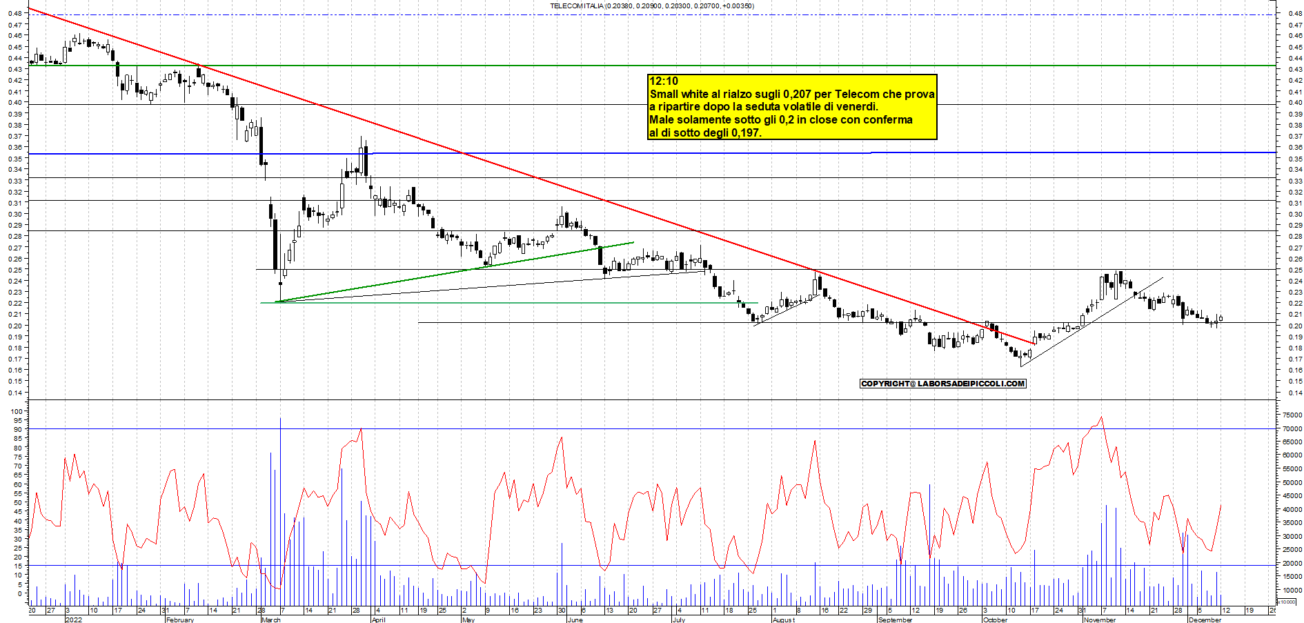Click the '0.20' price on right axis
This screenshot has height=623, width=1304.
(x=1294, y=326)
